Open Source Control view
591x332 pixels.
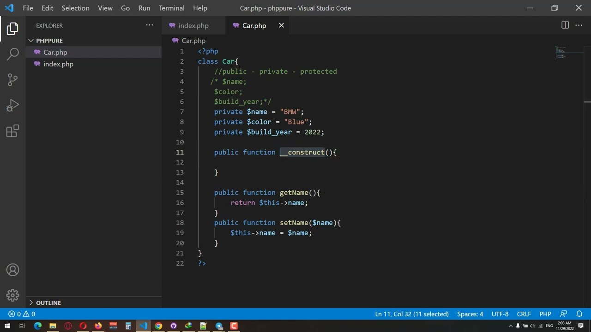(x=12, y=79)
